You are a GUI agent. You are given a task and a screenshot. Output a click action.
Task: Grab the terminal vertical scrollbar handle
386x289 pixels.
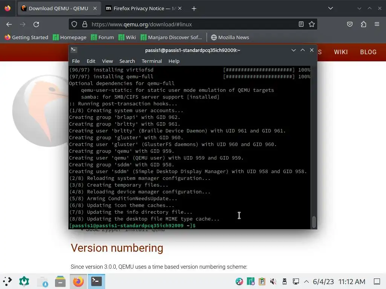pyautogui.click(x=314, y=222)
